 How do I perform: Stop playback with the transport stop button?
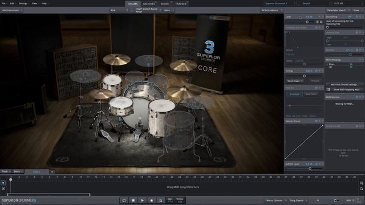[x=133, y=200]
